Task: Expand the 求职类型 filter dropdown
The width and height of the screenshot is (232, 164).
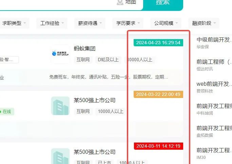Action: coord(14,23)
